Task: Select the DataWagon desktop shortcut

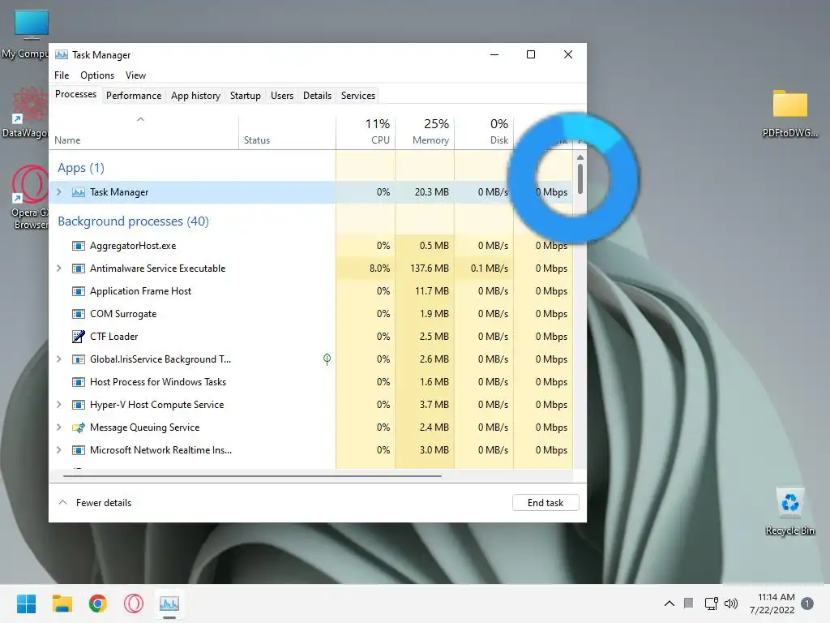Action: 25,113
